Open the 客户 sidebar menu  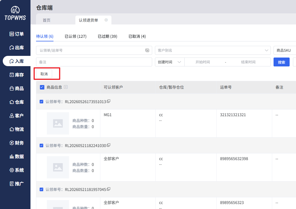click(x=17, y=116)
